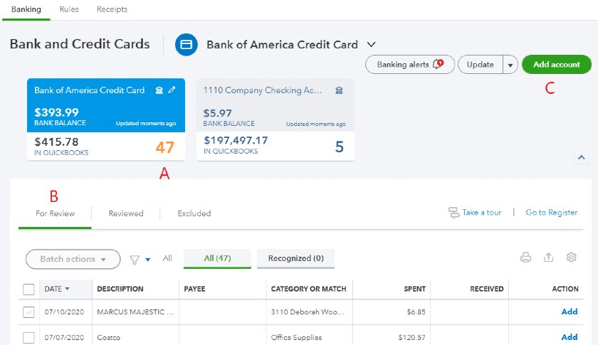Check the box for 07/07/2020 Costco row

pos(28,337)
